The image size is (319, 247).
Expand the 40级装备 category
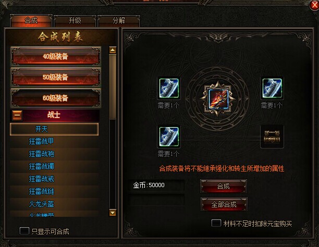tap(56, 56)
